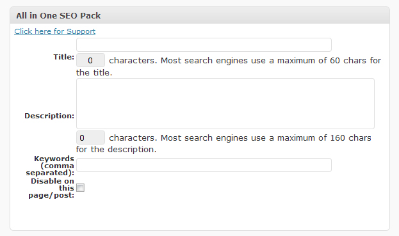Click the bold Description: label
Viewport: 399px width, 236px height.
pyautogui.click(x=49, y=116)
